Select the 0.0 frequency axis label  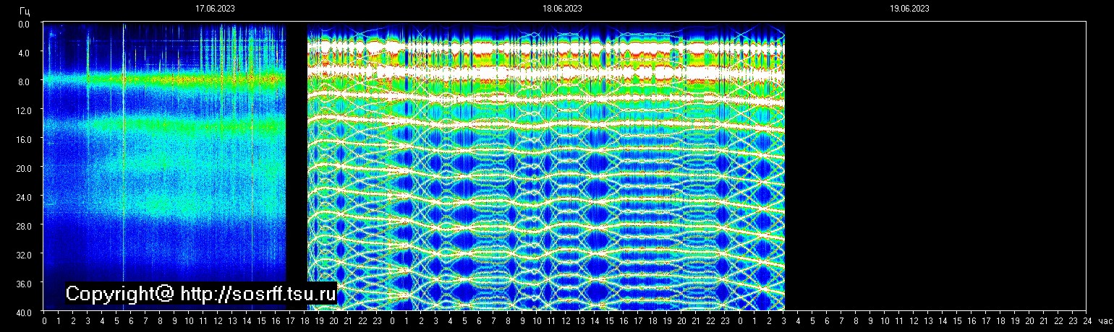click(24, 24)
